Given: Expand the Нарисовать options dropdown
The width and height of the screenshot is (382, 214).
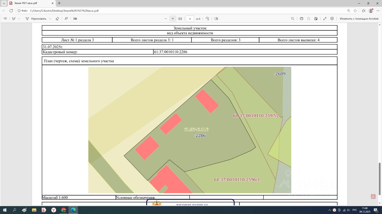Looking at the screenshot, I should pyautogui.click(x=50, y=18).
